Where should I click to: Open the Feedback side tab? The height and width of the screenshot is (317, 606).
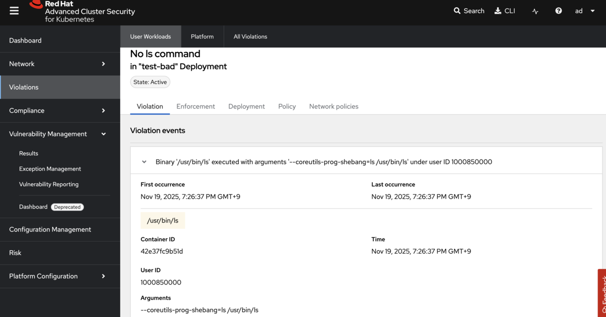pyautogui.click(x=602, y=295)
